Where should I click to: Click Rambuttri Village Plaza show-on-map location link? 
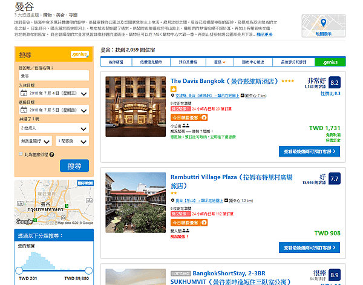[x=199, y=200]
